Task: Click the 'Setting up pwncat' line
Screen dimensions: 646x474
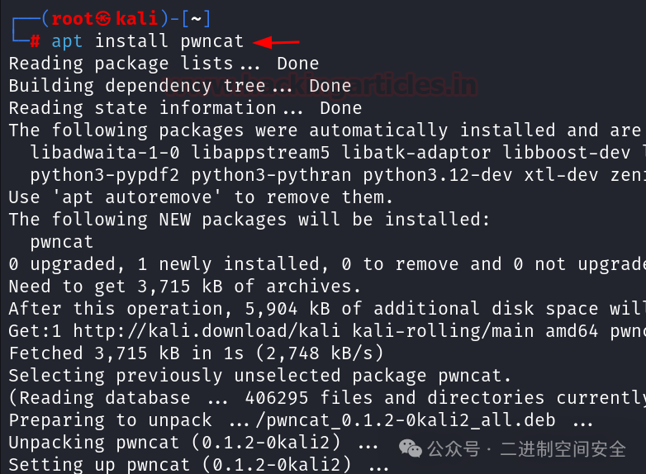Action: click(x=199, y=465)
